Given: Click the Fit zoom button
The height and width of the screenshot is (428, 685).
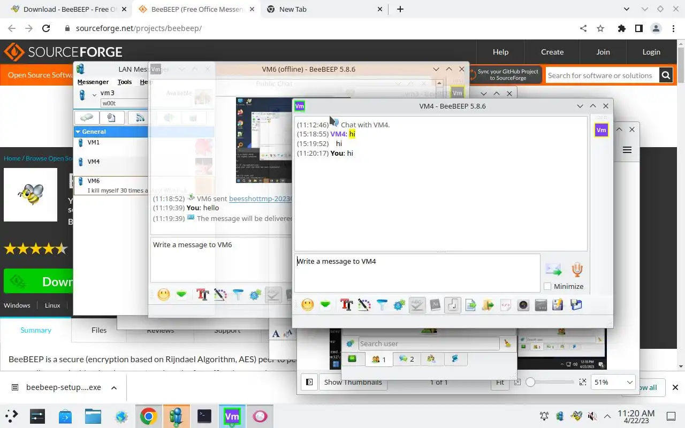Looking at the screenshot, I should pos(499,382).
